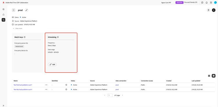This screenshot has width=218, height=107.
Task: Open more actions for Test Adv Aud publisher-aud-4
Action: pyautogui.click(x=46, y=90)
